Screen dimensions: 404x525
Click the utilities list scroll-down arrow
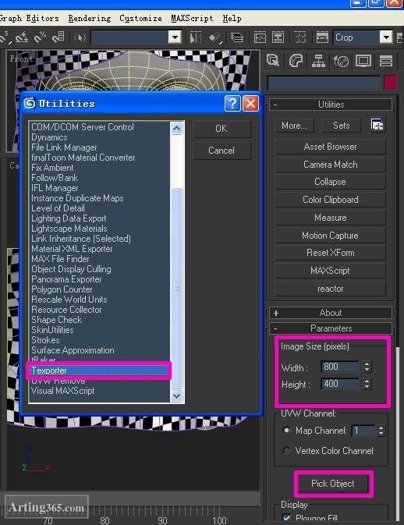click(x=177, y=396)
